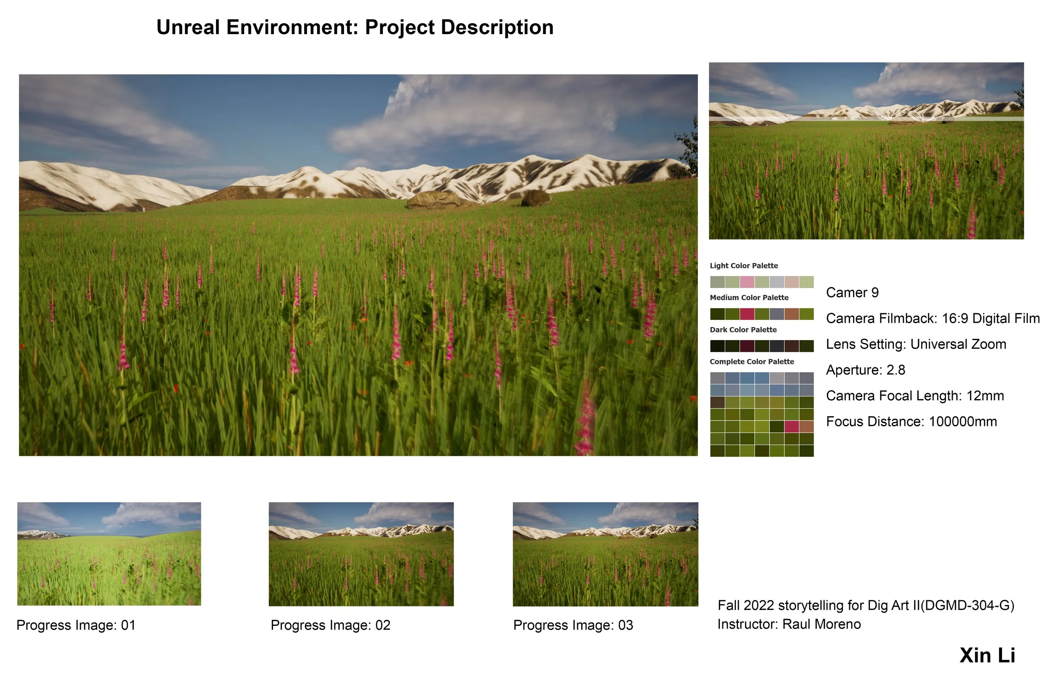Screen dimensions: 1053x681
Task: Pick the rust brown swatch in Medium palette
Action: coord(791,314)
